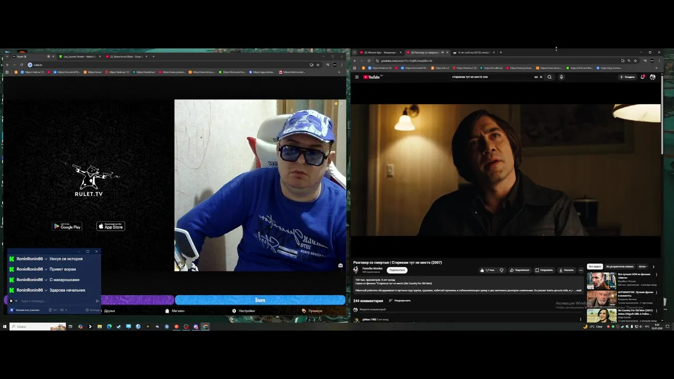Open the YouTube account avatar menu

pyautogui.click(x=652, y=77)
